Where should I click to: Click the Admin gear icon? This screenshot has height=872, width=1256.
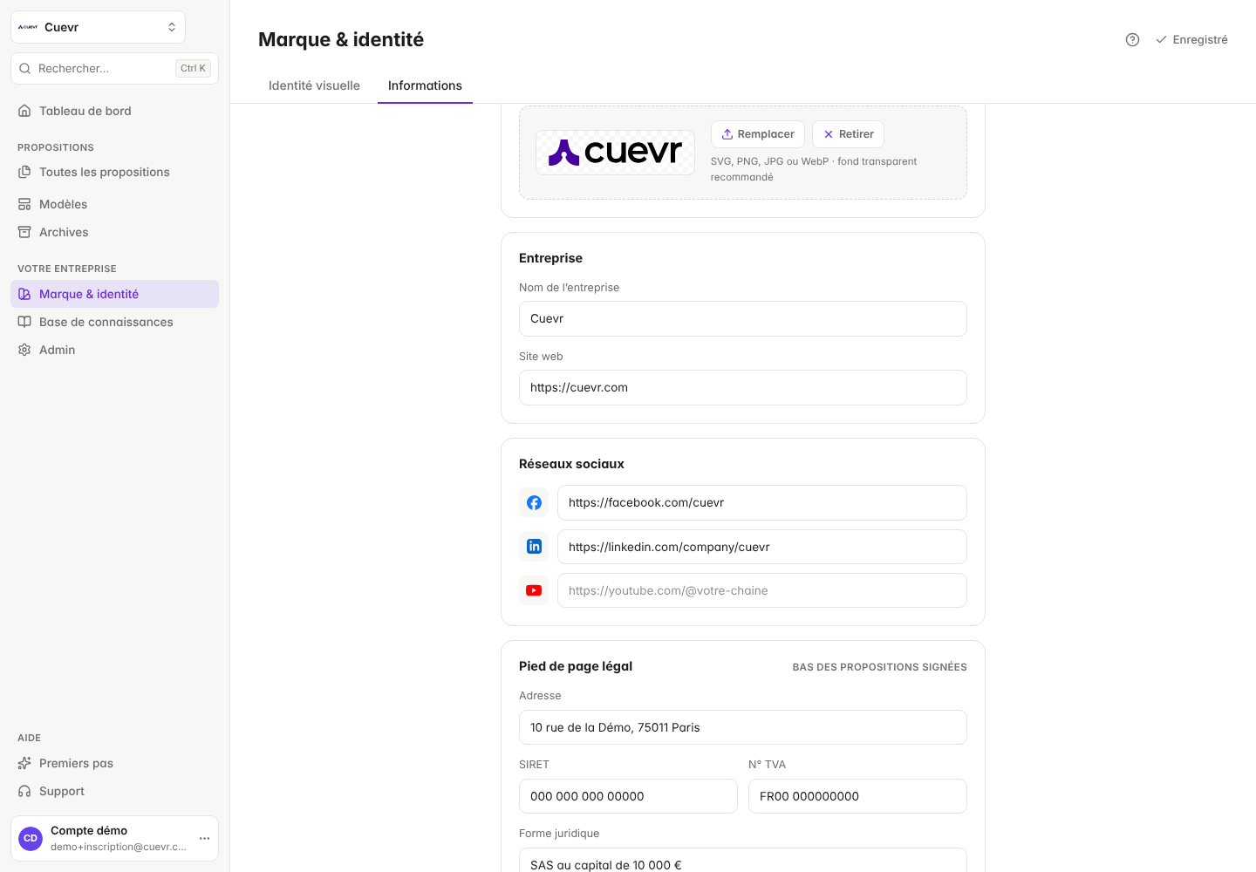24,350
